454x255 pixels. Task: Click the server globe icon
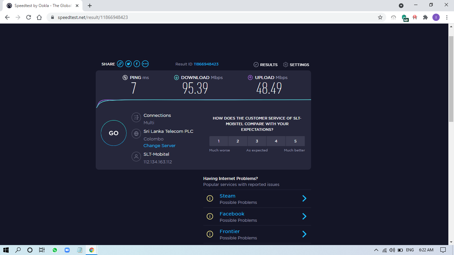pyautogui.click(x=136, y=134)
